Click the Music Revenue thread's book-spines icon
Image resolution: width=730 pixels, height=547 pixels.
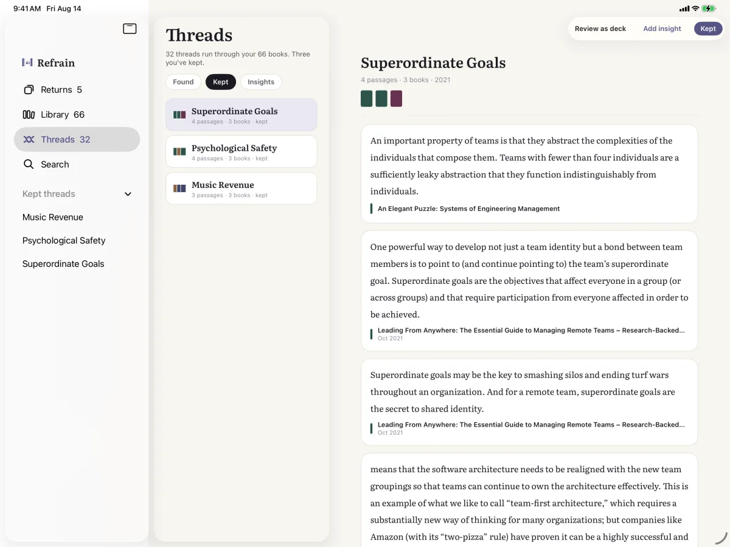tap(179, 188)
